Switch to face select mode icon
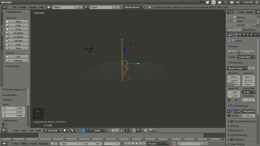260x146 pixels. pyautogui.click(x=117, y=131)
